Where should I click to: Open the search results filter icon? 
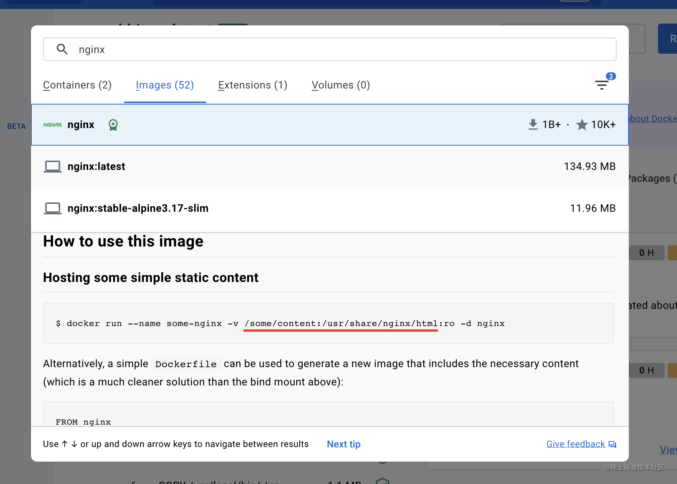coord(602,85)
